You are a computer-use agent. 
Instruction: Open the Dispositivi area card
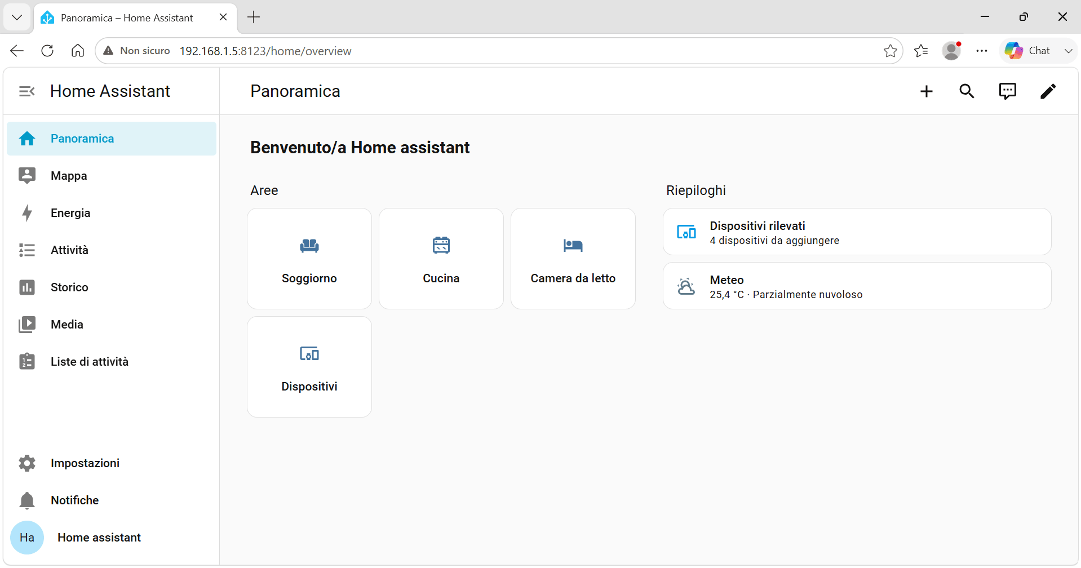[309, 367]
